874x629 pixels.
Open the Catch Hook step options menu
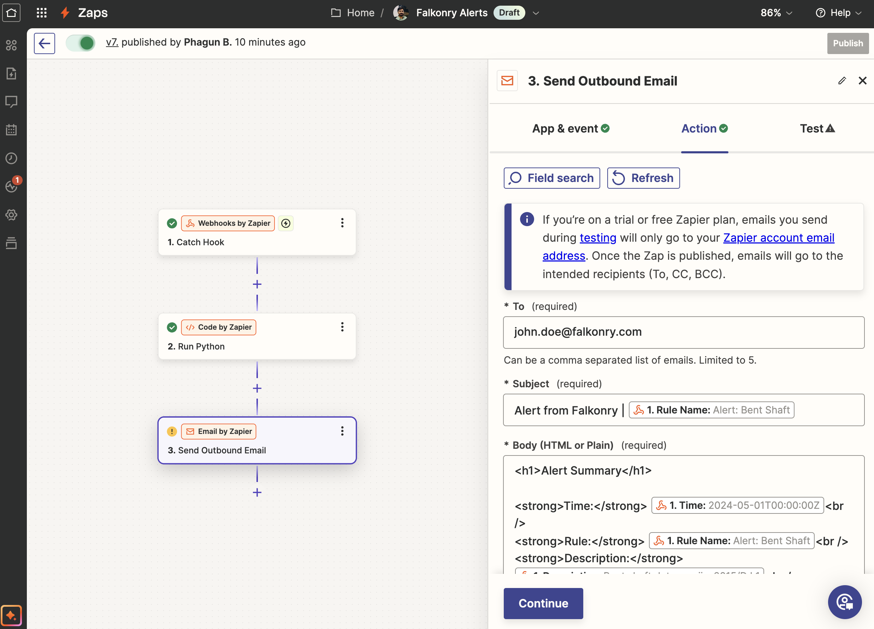342,223
